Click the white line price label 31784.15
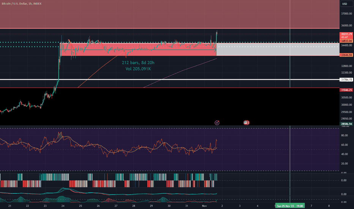The height and width of the screenshot is (209, 354). pyautogui.click(x=346, y=80)
